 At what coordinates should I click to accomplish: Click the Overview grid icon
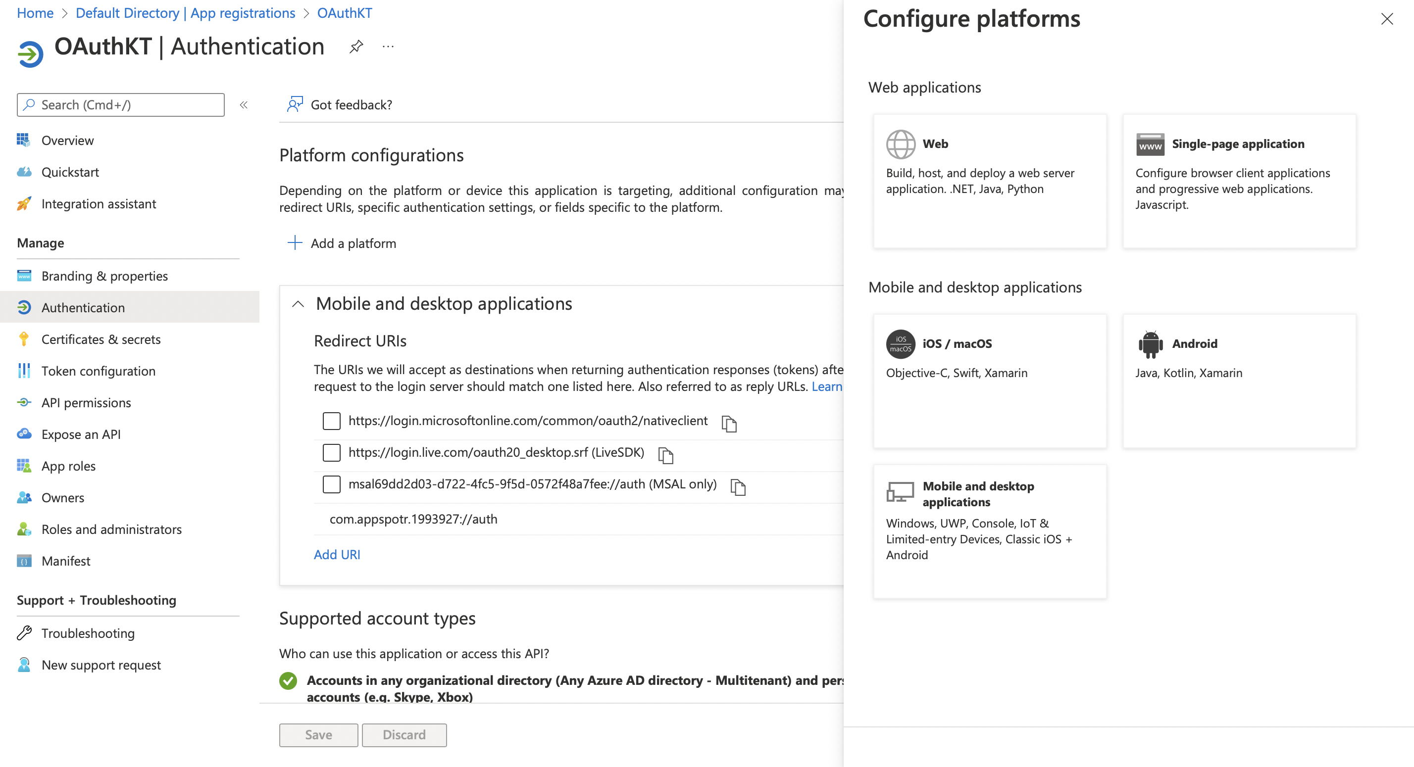(x=24, y=141)
